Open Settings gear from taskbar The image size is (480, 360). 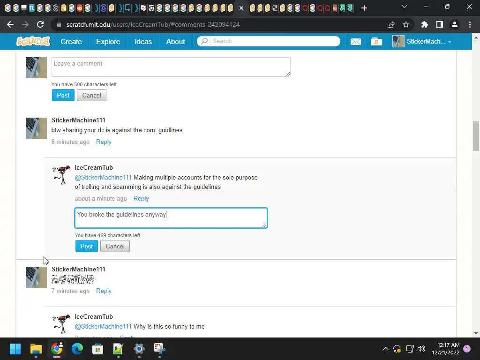click(x=139, y=349)
